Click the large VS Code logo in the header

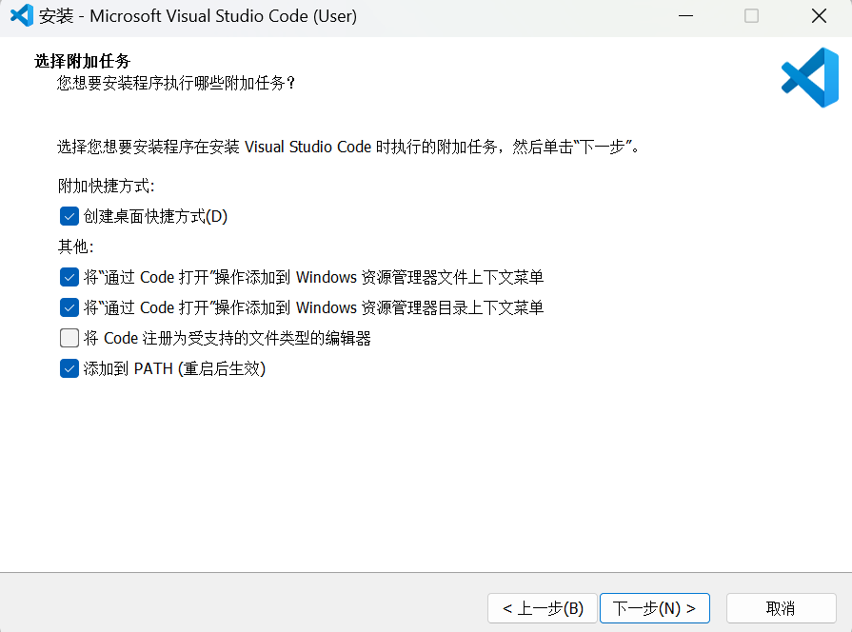click(810, 78)
